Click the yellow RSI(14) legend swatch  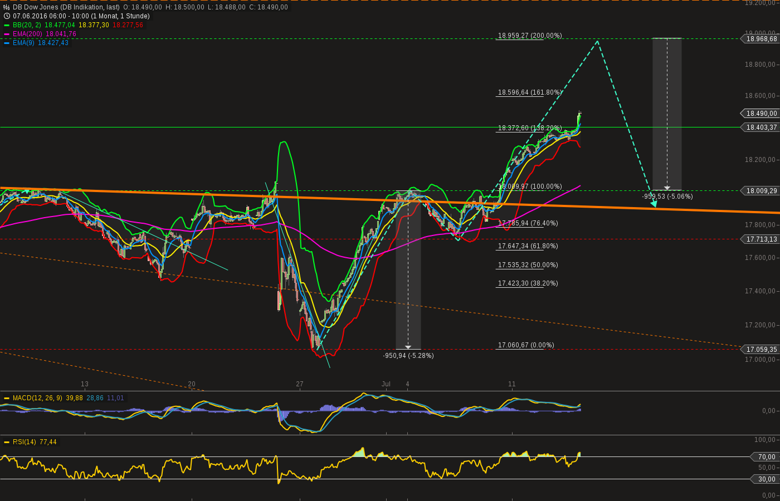(x=7, y=442)
